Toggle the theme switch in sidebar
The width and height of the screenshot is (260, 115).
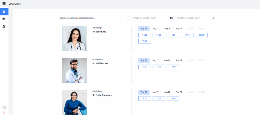coord(4,107)
